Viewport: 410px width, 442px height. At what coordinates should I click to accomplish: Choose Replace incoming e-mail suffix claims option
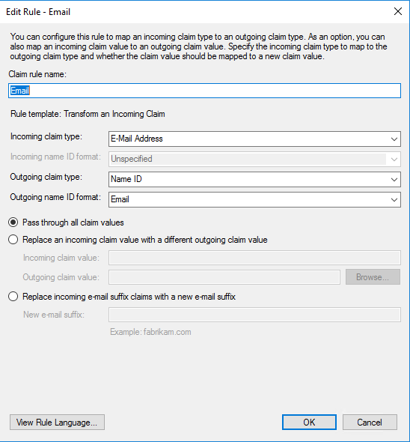pos(13,297)
